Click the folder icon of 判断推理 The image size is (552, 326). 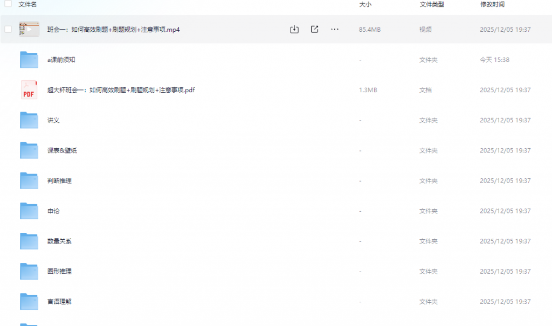pyautogui.click(x=29, y=181)
